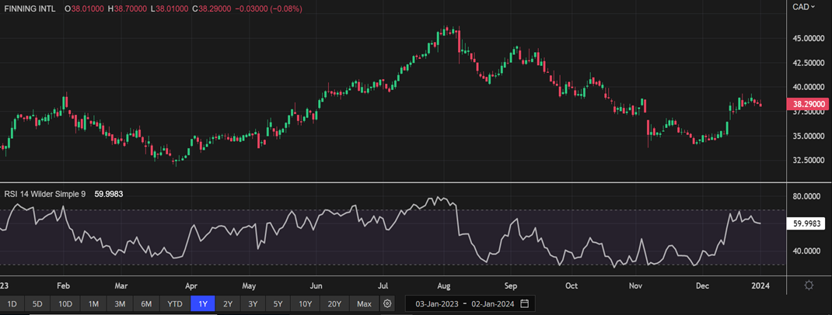This screenshot has width=832, height=315.
Task: Click the Feb label on time axis
Action: point(63,286)
